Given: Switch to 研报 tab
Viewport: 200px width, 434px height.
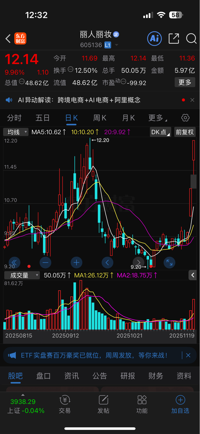Looking at the screenshot, I should (128, 376).
